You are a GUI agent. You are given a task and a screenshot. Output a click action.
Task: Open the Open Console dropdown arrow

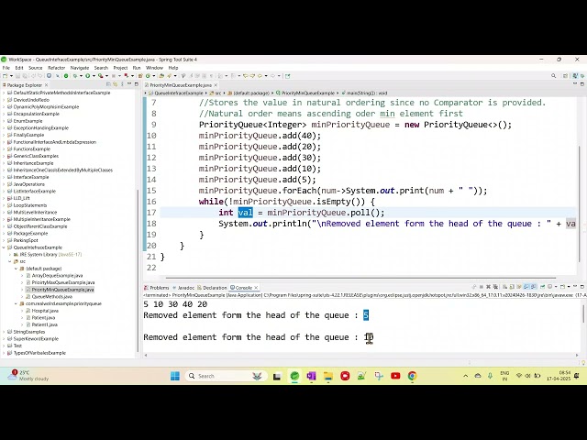pos(569,287)
